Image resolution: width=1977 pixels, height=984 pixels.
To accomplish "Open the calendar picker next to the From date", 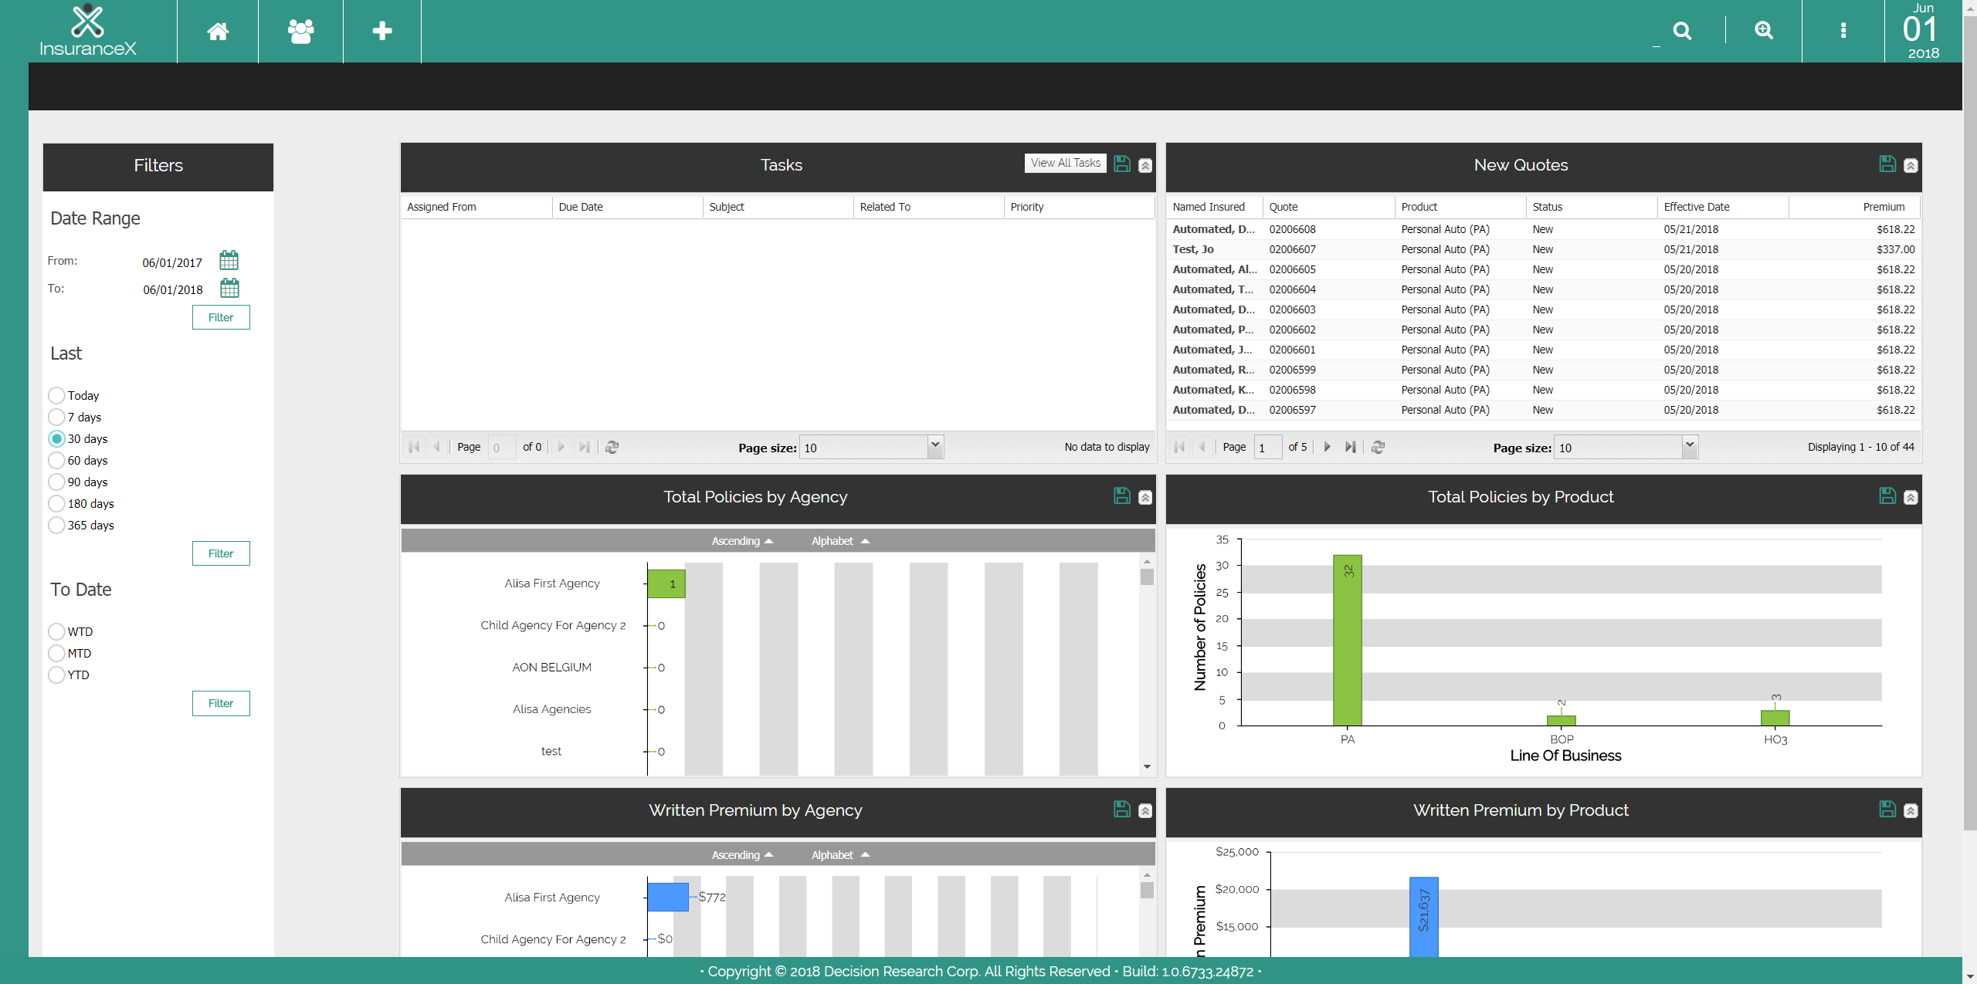I will click(x=229, y=260).
